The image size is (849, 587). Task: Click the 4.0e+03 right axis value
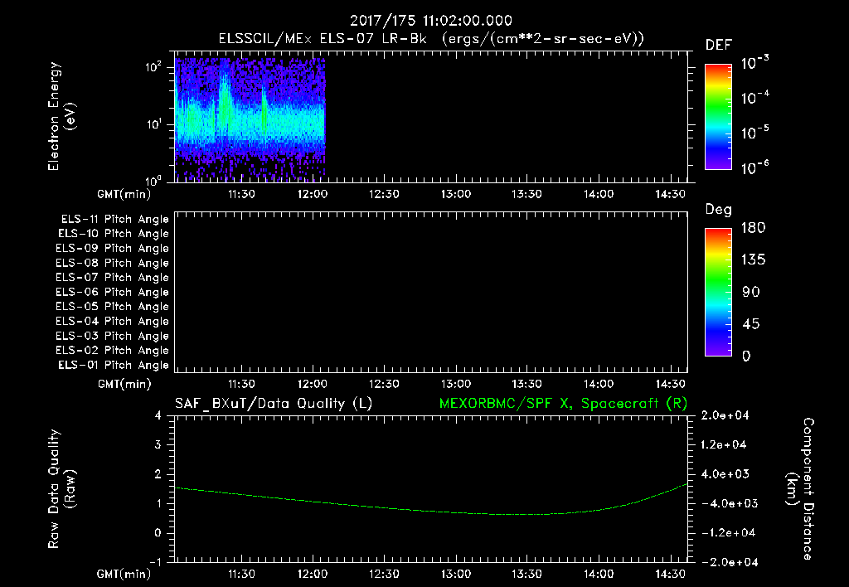pos(725,473)
